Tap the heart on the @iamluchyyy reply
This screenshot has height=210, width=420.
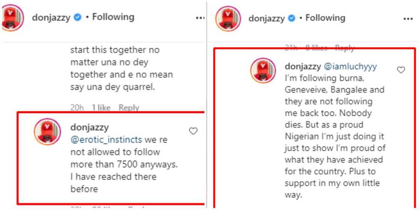point(401,70)
